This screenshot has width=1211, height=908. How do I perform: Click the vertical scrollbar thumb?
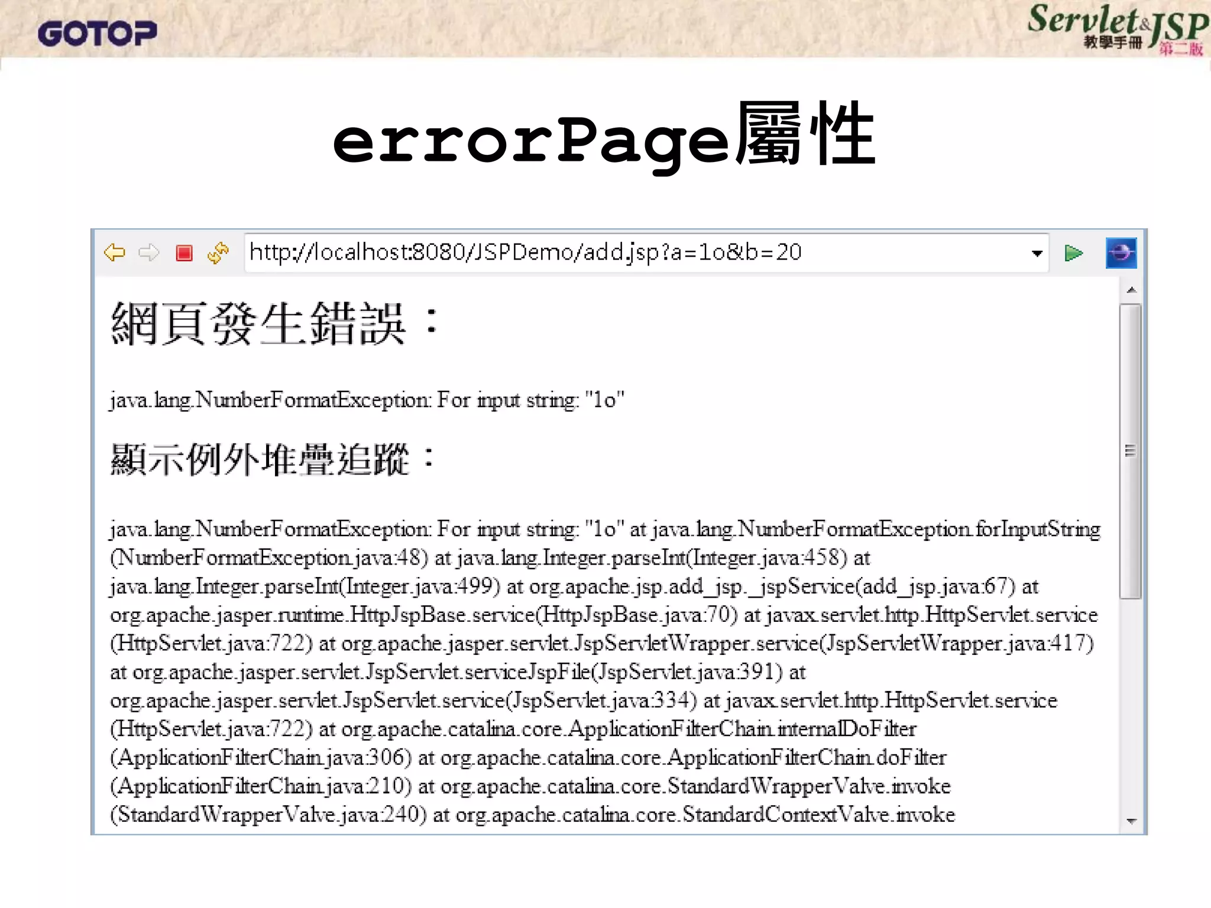tap(1131, 451)
